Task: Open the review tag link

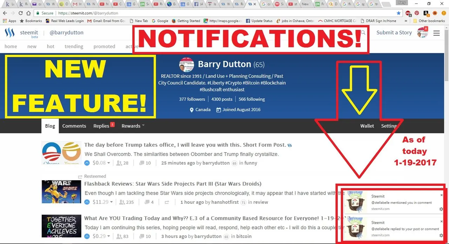Action: point(261,202)
